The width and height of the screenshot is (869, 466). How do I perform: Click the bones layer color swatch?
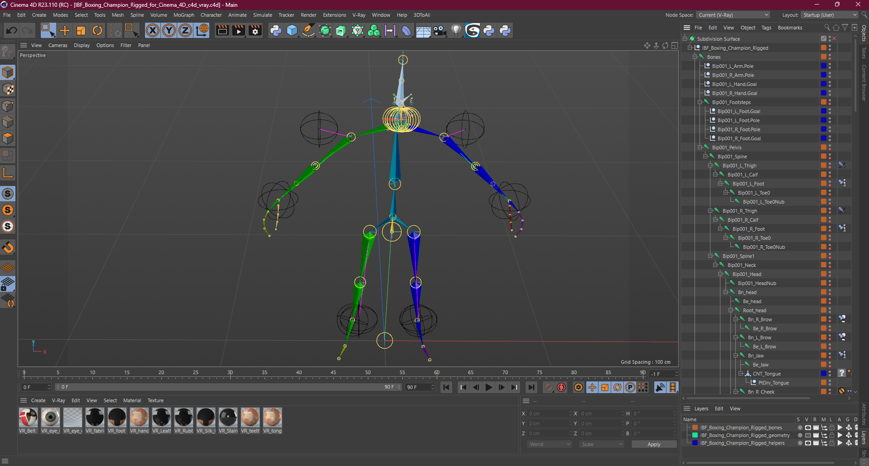point(695,428)
